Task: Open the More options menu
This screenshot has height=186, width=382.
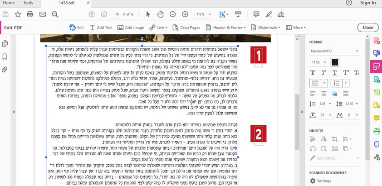Action: (x=296, y=28)
